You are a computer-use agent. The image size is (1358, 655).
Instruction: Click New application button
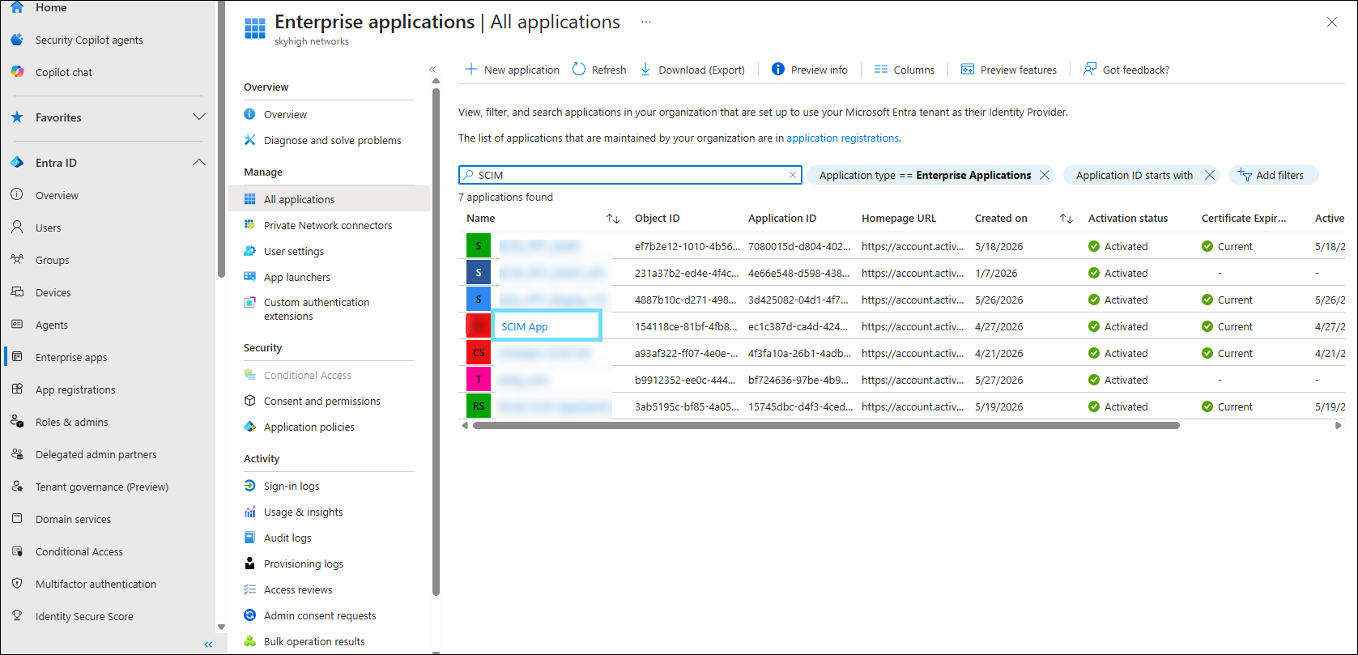(512, 70)
